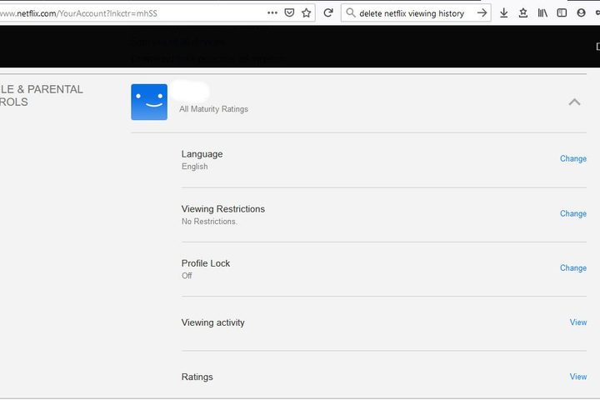Click the 'English' value
This screenshot has height=400, width=600.
tap(195, 167)
